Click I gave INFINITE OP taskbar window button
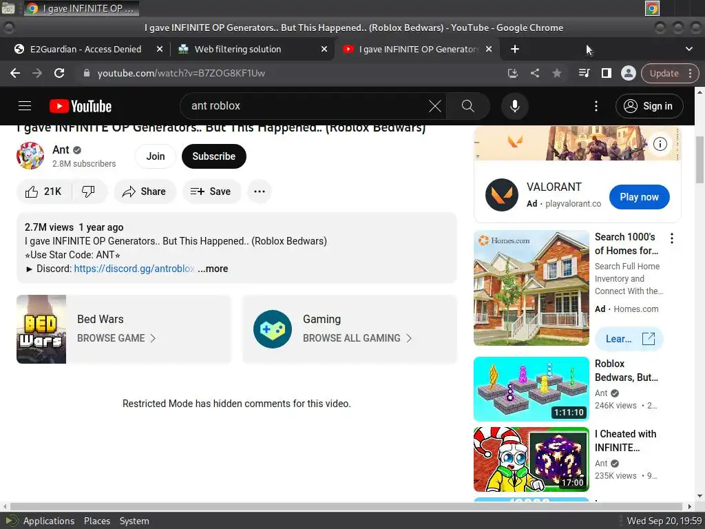 [82, 8]
